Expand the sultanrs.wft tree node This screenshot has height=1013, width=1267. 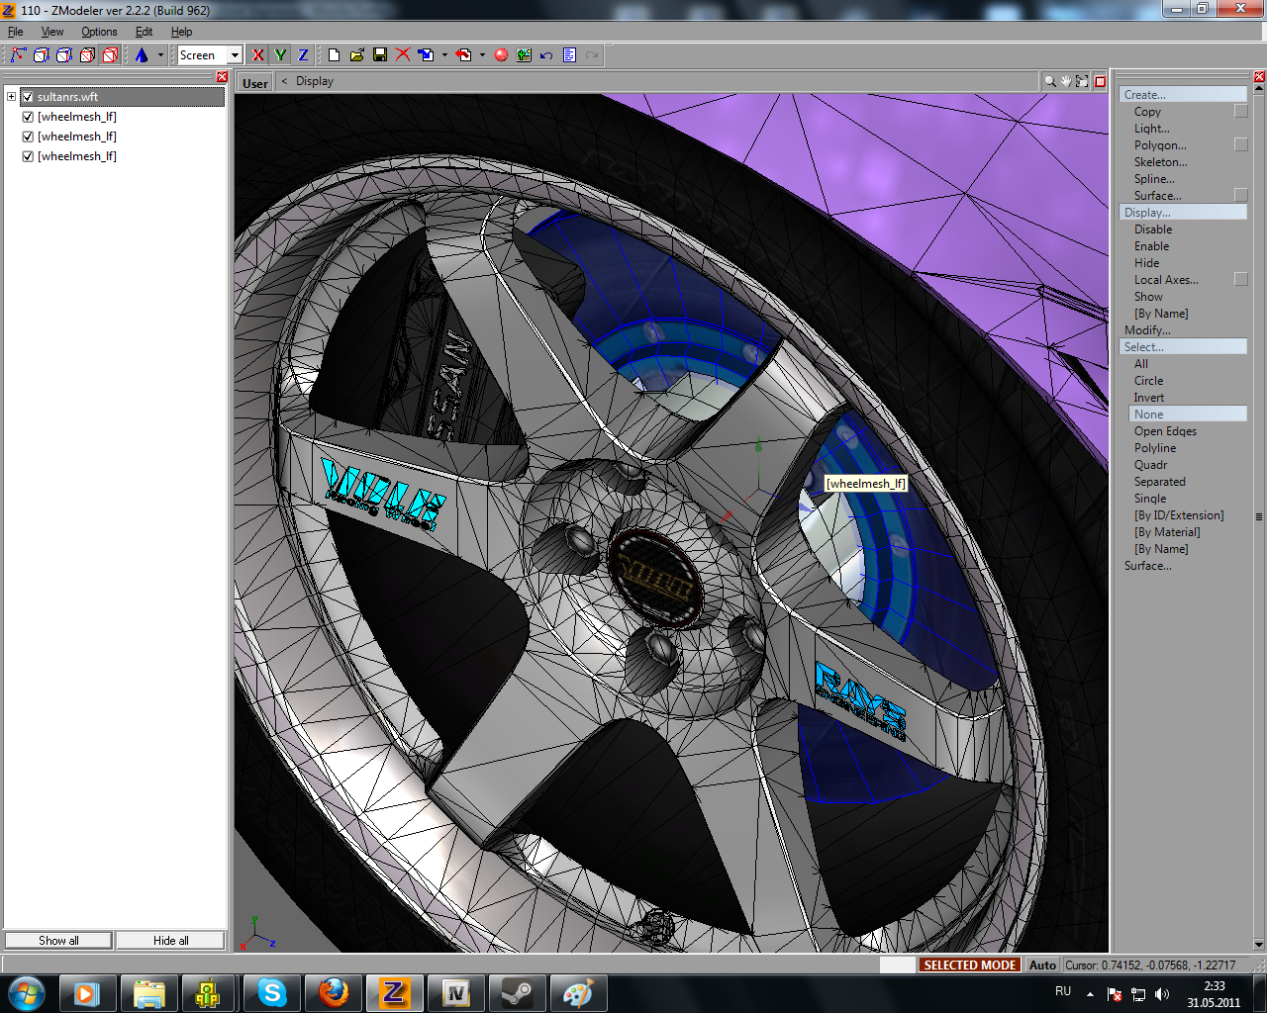(x=11, y=97)
